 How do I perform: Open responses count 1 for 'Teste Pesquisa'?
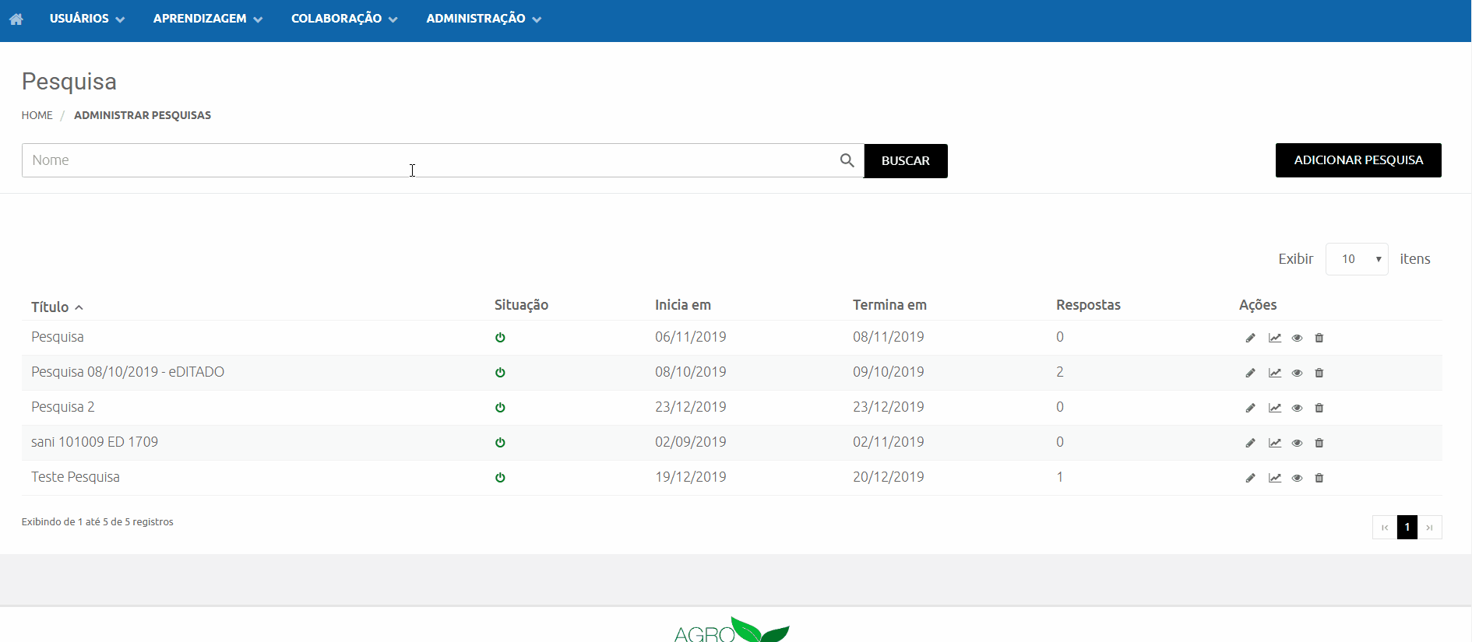click(x=1060, y=477)
